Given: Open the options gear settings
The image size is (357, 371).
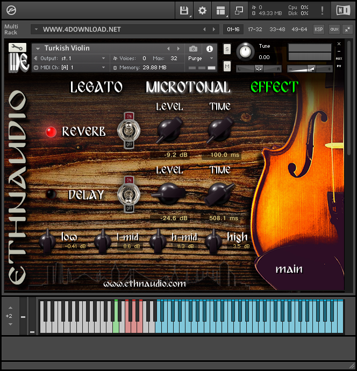Looking at the screenshot, I should tap(202, 11).
